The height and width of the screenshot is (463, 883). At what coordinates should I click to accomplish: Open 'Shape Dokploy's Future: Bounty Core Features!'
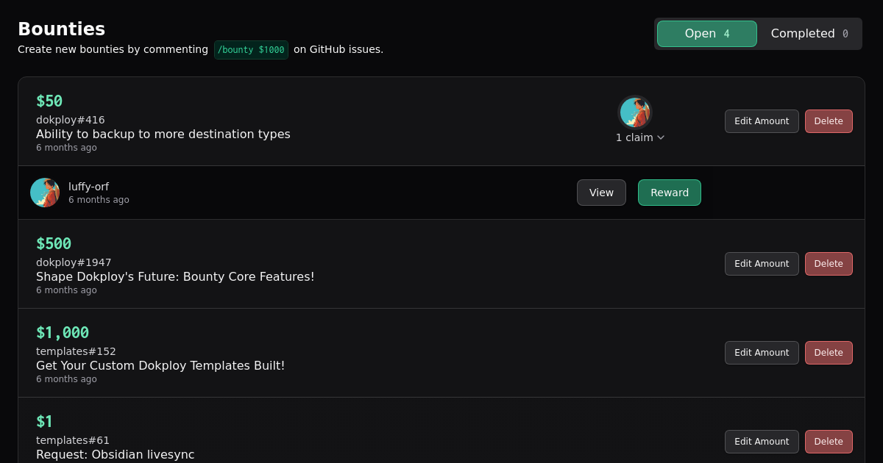pos(175,276)
